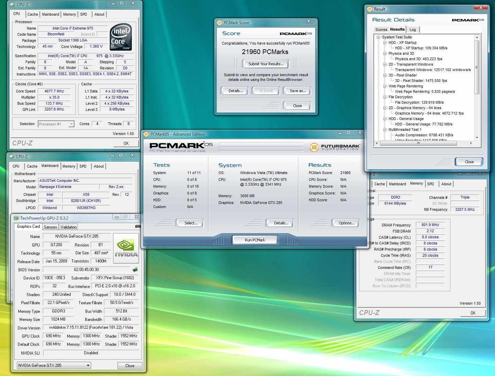Open the Log tab in Result Details
The height and width of the screenshot is (376, 495).
412,30
